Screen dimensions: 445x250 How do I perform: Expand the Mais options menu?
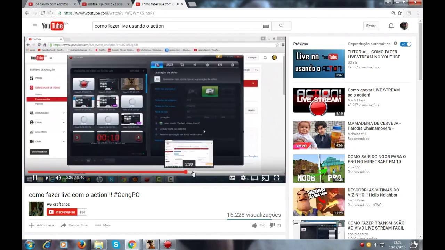point(103,225)
